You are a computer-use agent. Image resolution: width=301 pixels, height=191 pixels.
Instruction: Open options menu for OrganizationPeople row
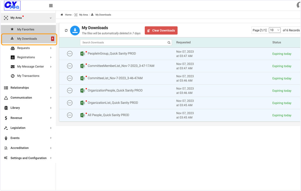(70, 91)
